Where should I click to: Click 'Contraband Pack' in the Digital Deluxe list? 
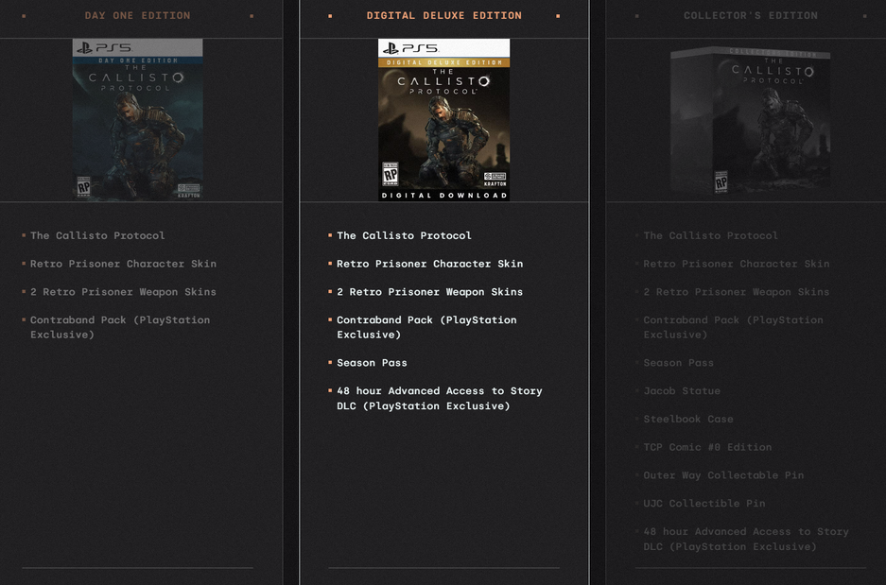[426, 327]
